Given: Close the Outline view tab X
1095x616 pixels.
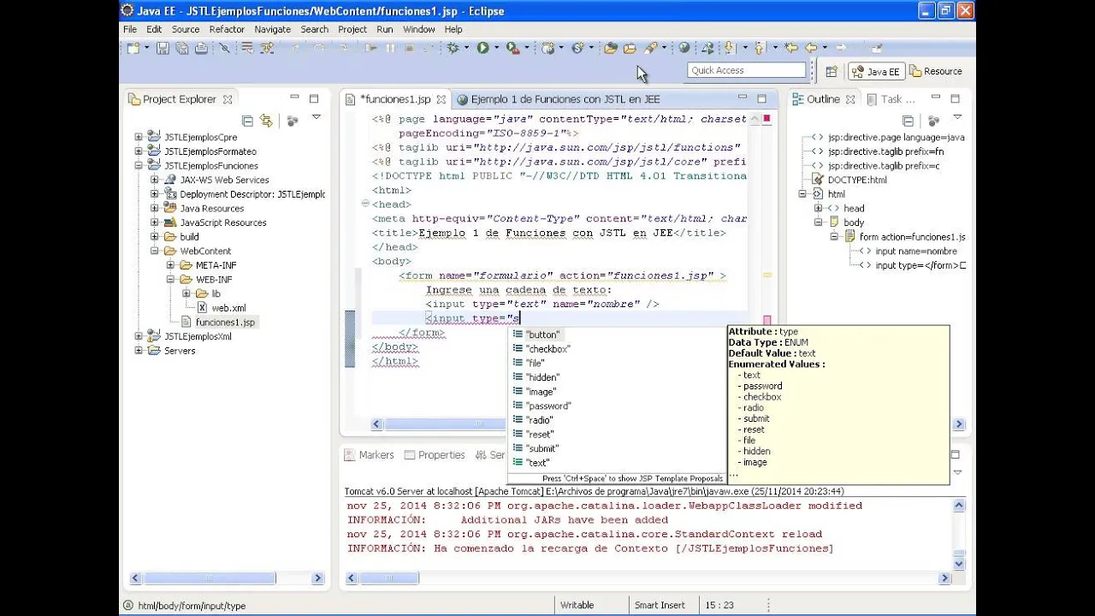Looking at the screenshot, I should pyautogui.click(x=850, y=99).
